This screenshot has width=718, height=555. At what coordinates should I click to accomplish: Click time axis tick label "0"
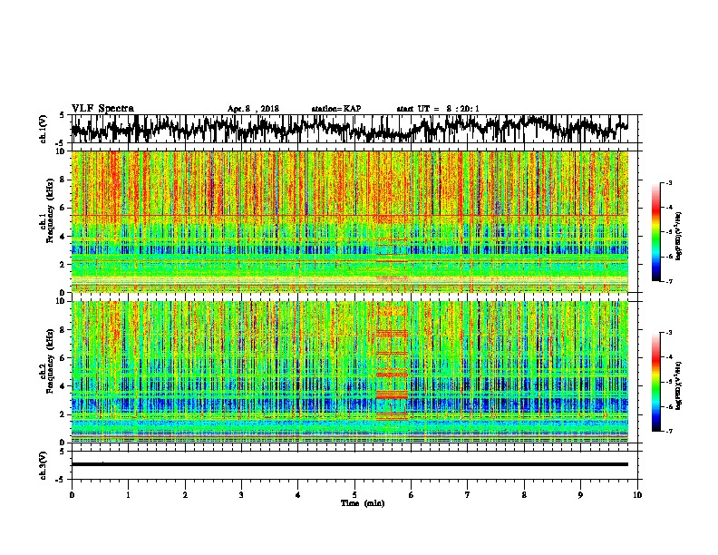72,495
